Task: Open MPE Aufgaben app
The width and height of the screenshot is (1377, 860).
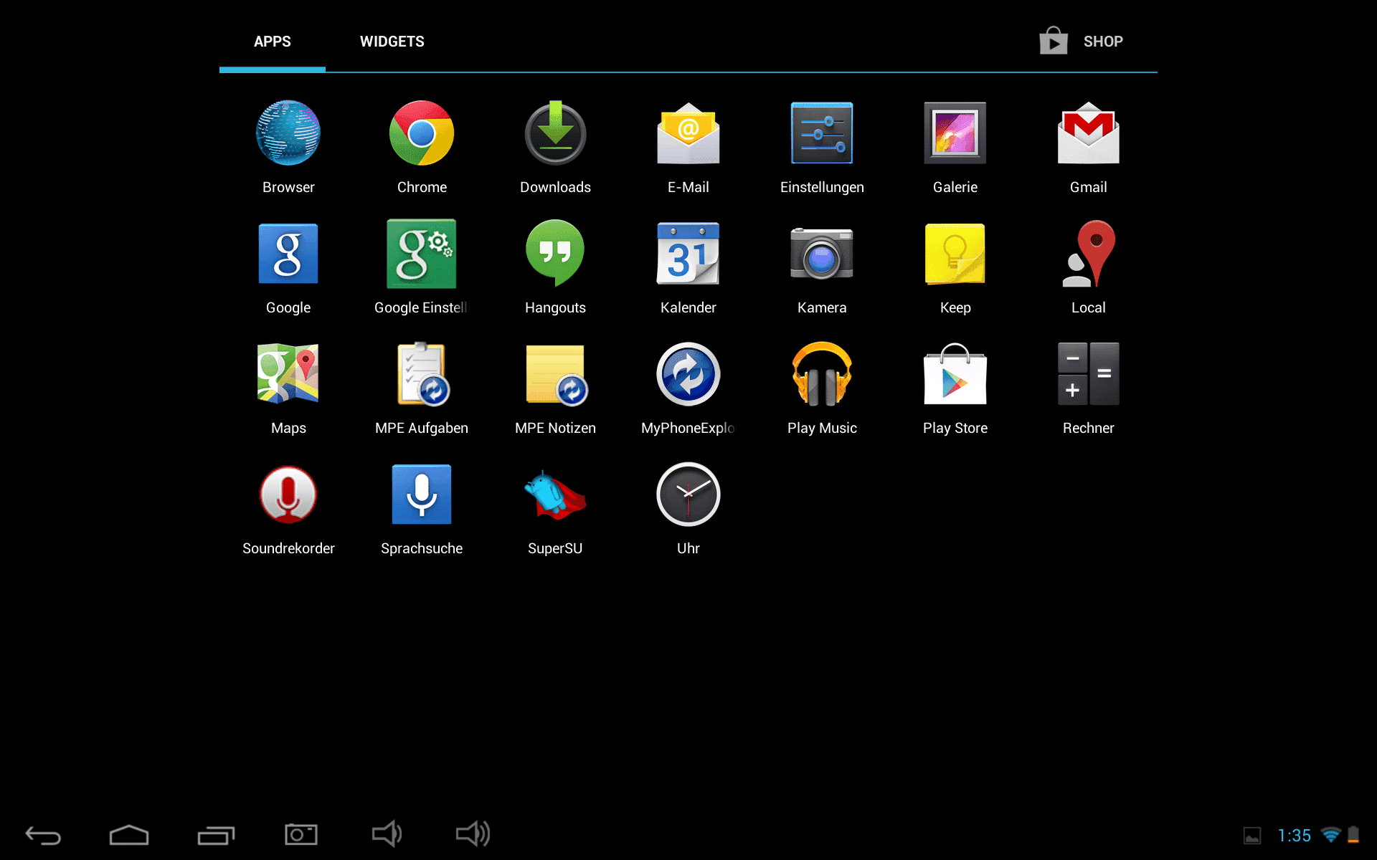Action: (x=422, y=375)
